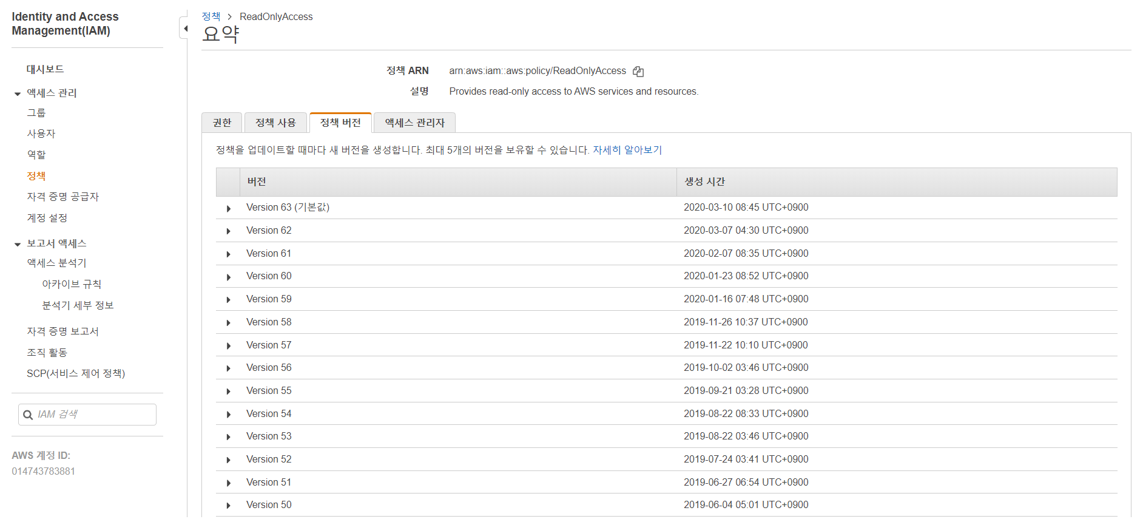The height and width of the screenshot is (519, 1143).
Task: Click the IAM search magnifier icon
Action: click(x=28, y=415)
